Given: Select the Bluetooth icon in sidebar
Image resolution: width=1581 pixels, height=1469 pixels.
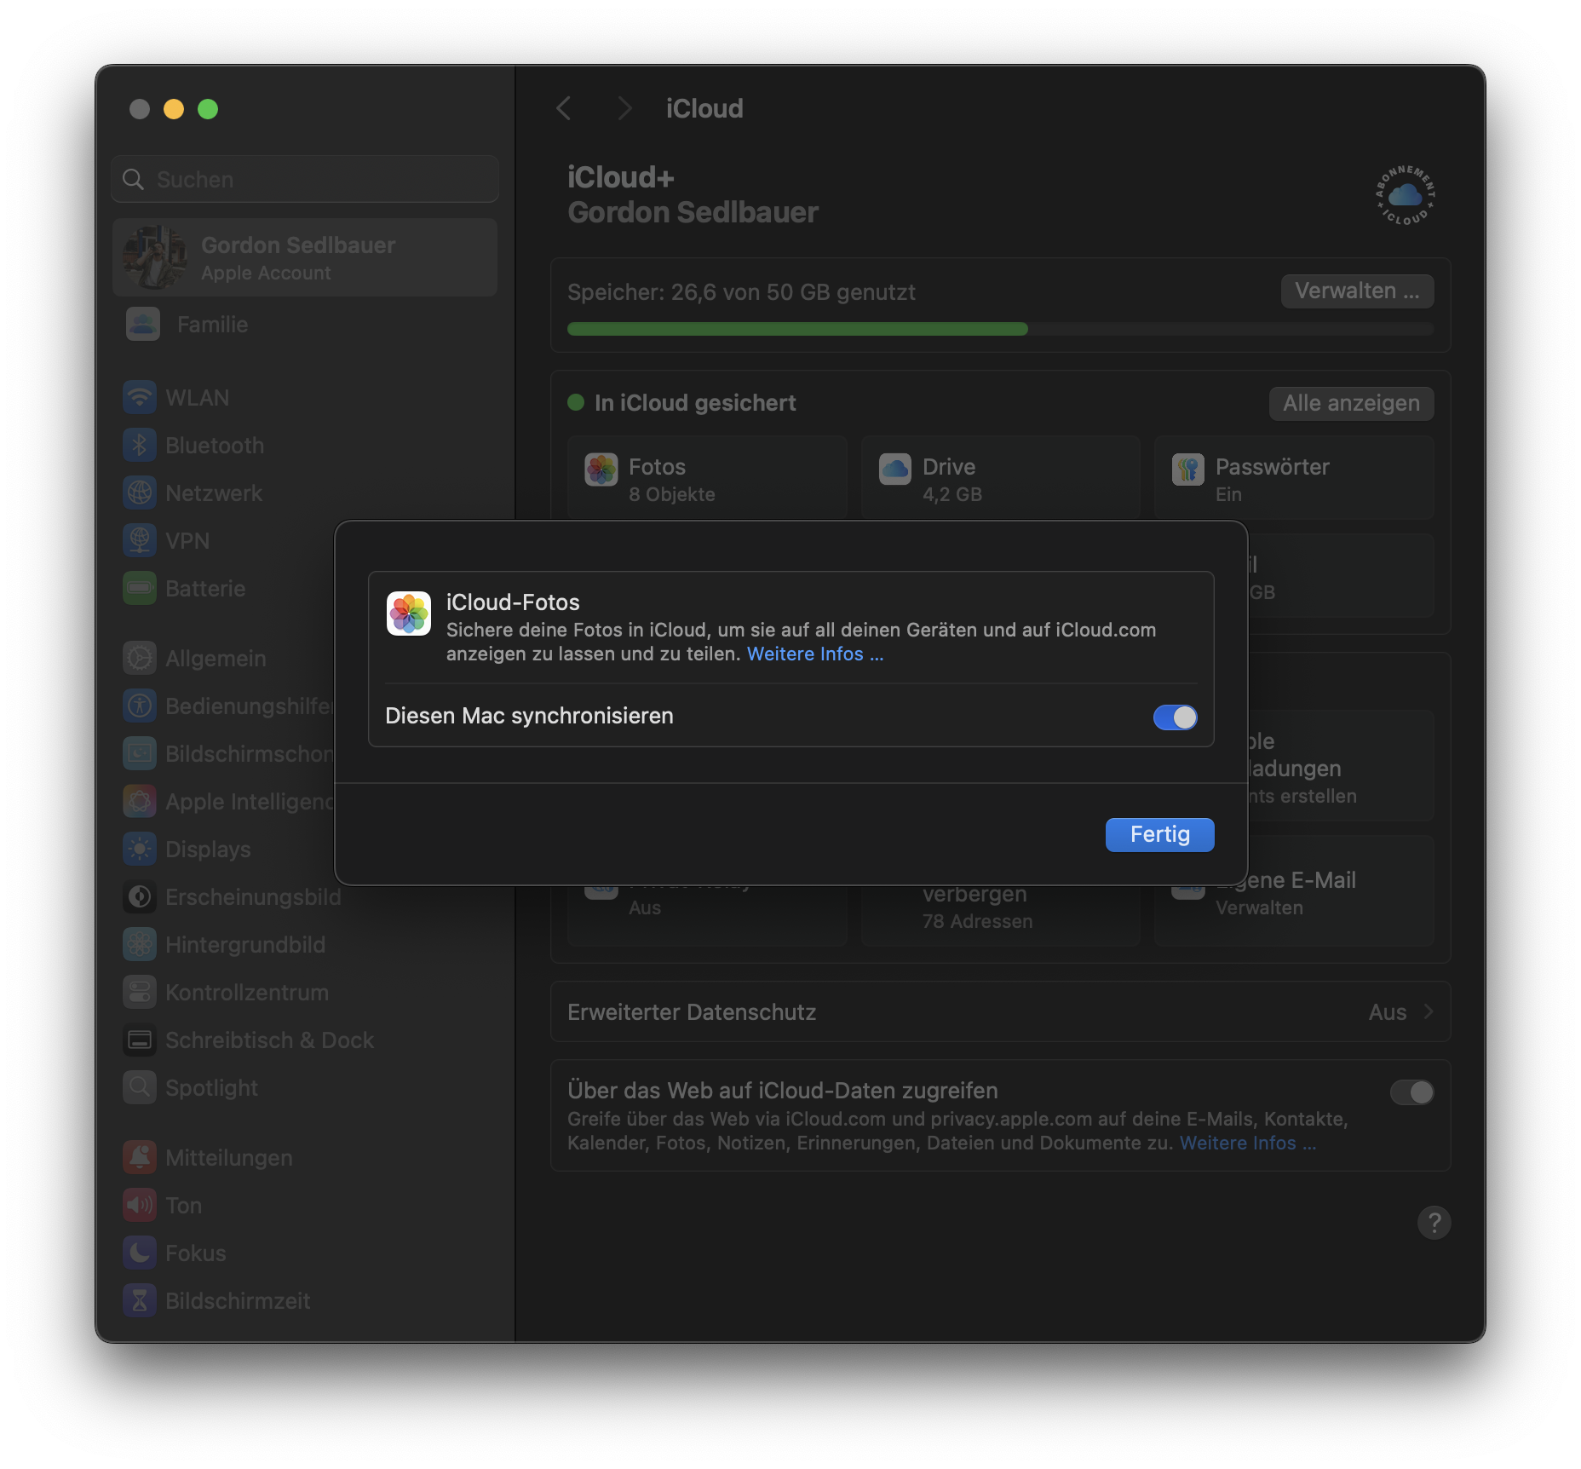Looking at the screenshot, I should (140, 445).
